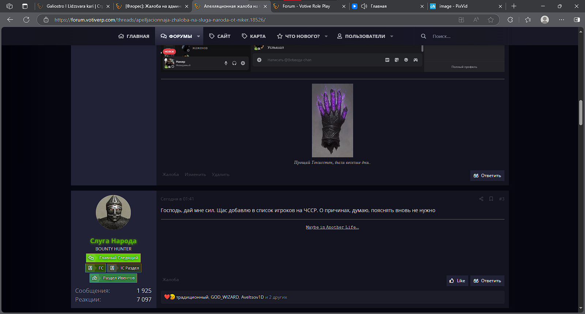Image resolution: width=585 pixels, height=314 pixels.
Task: Mute tab audio on Главная tab
Action: [x=364, y=6]
